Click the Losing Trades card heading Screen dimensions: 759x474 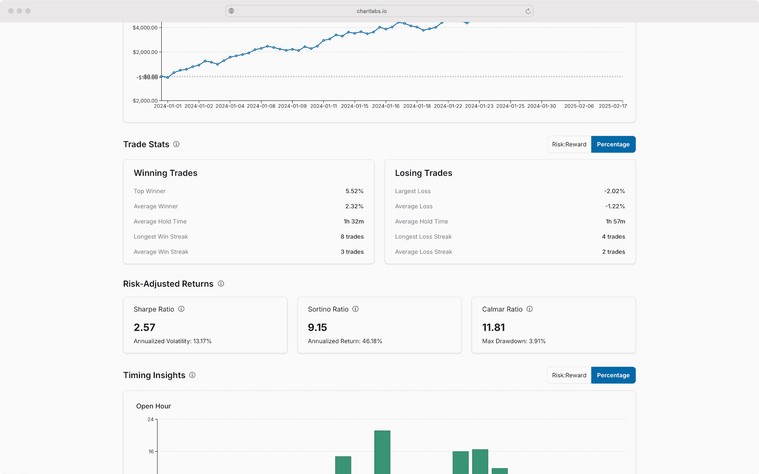pos(424,173)
